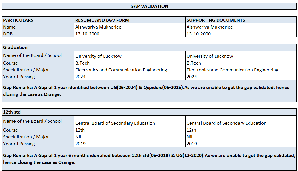Select the RESUME AND BGV FORM header
This screenshot has height=171, width=298.
click(102, 20)
